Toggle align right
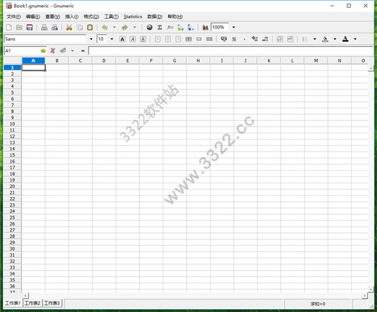 tap(178, 39)
